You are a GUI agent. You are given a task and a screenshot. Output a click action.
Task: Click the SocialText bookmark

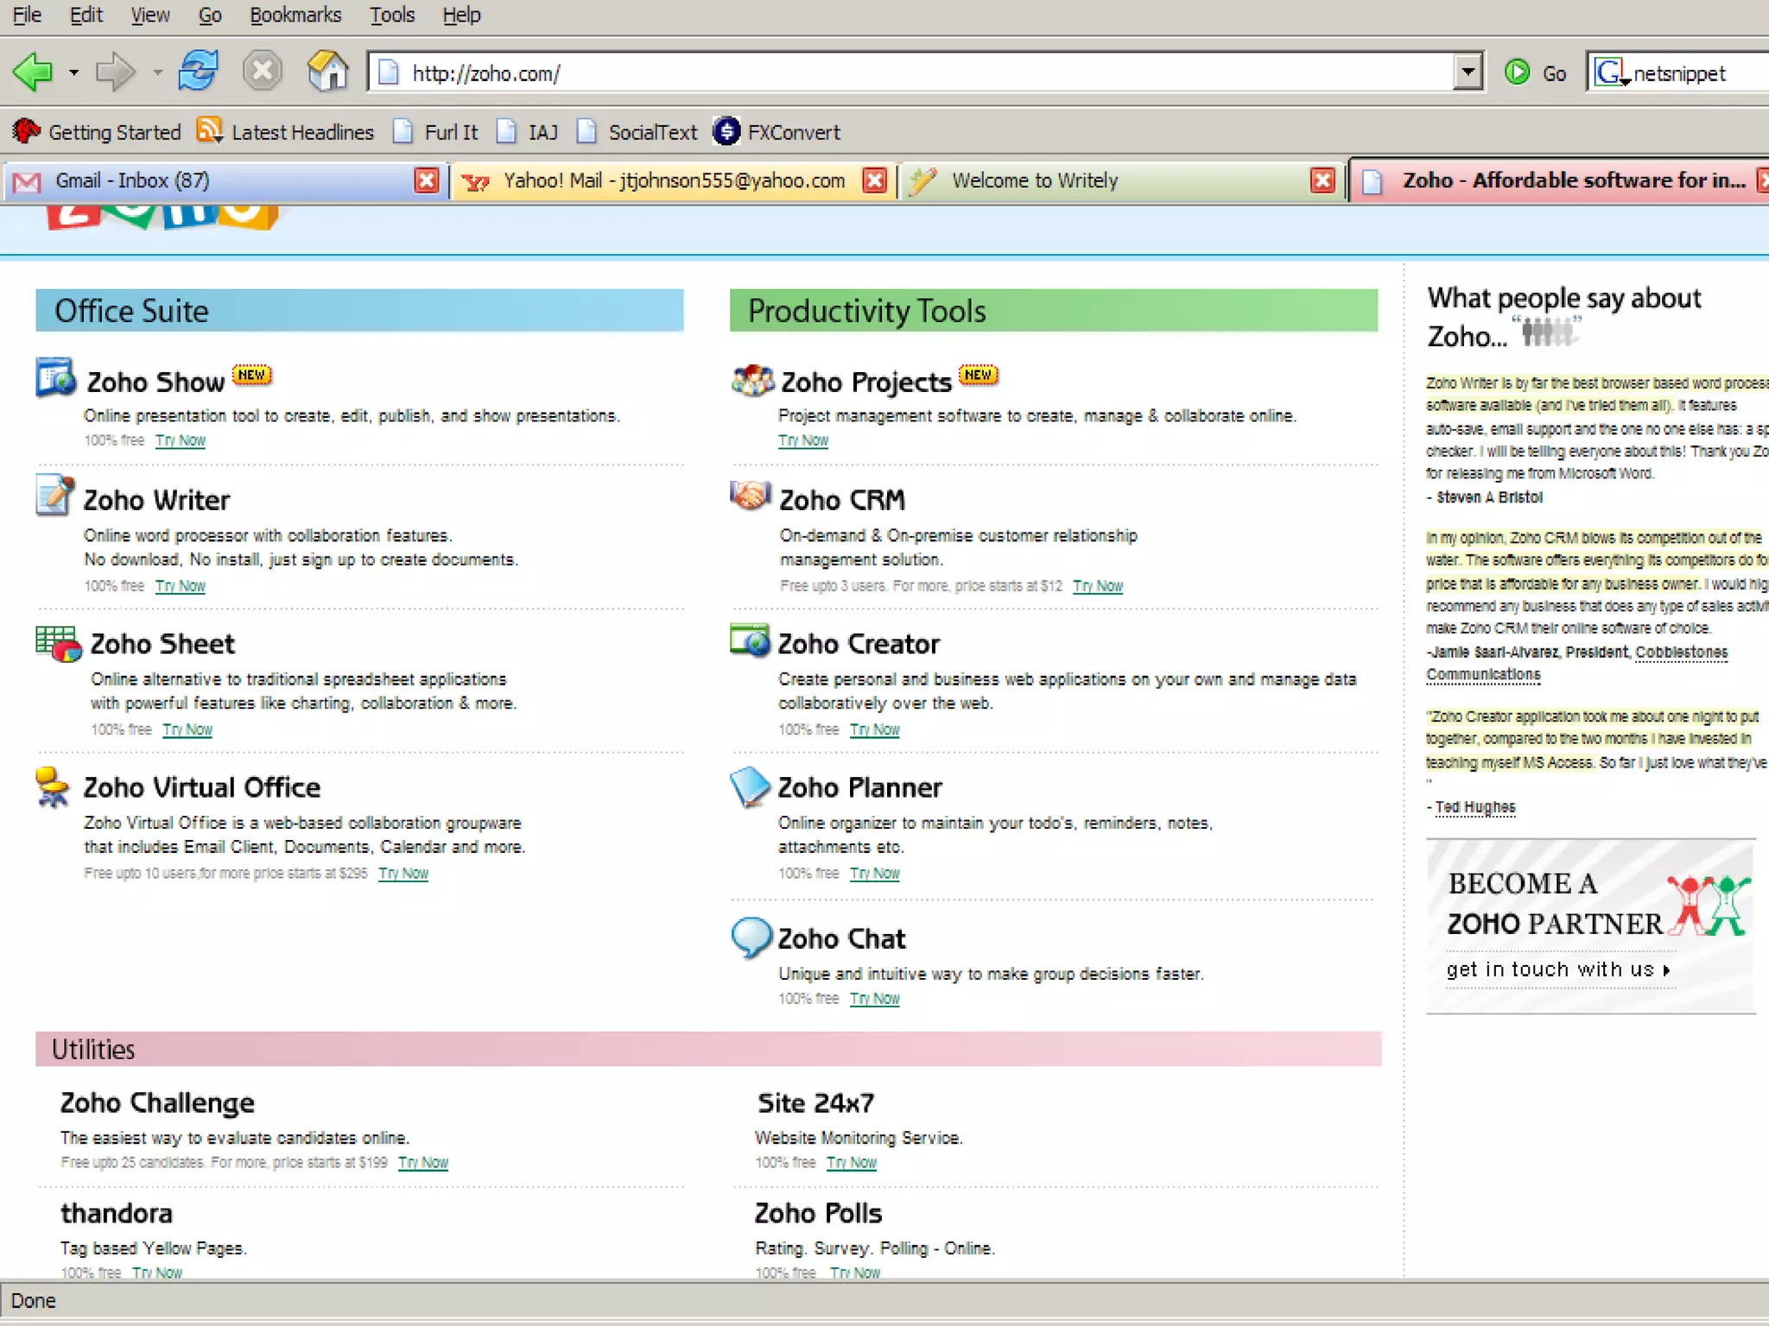click(x=637, y=132)
